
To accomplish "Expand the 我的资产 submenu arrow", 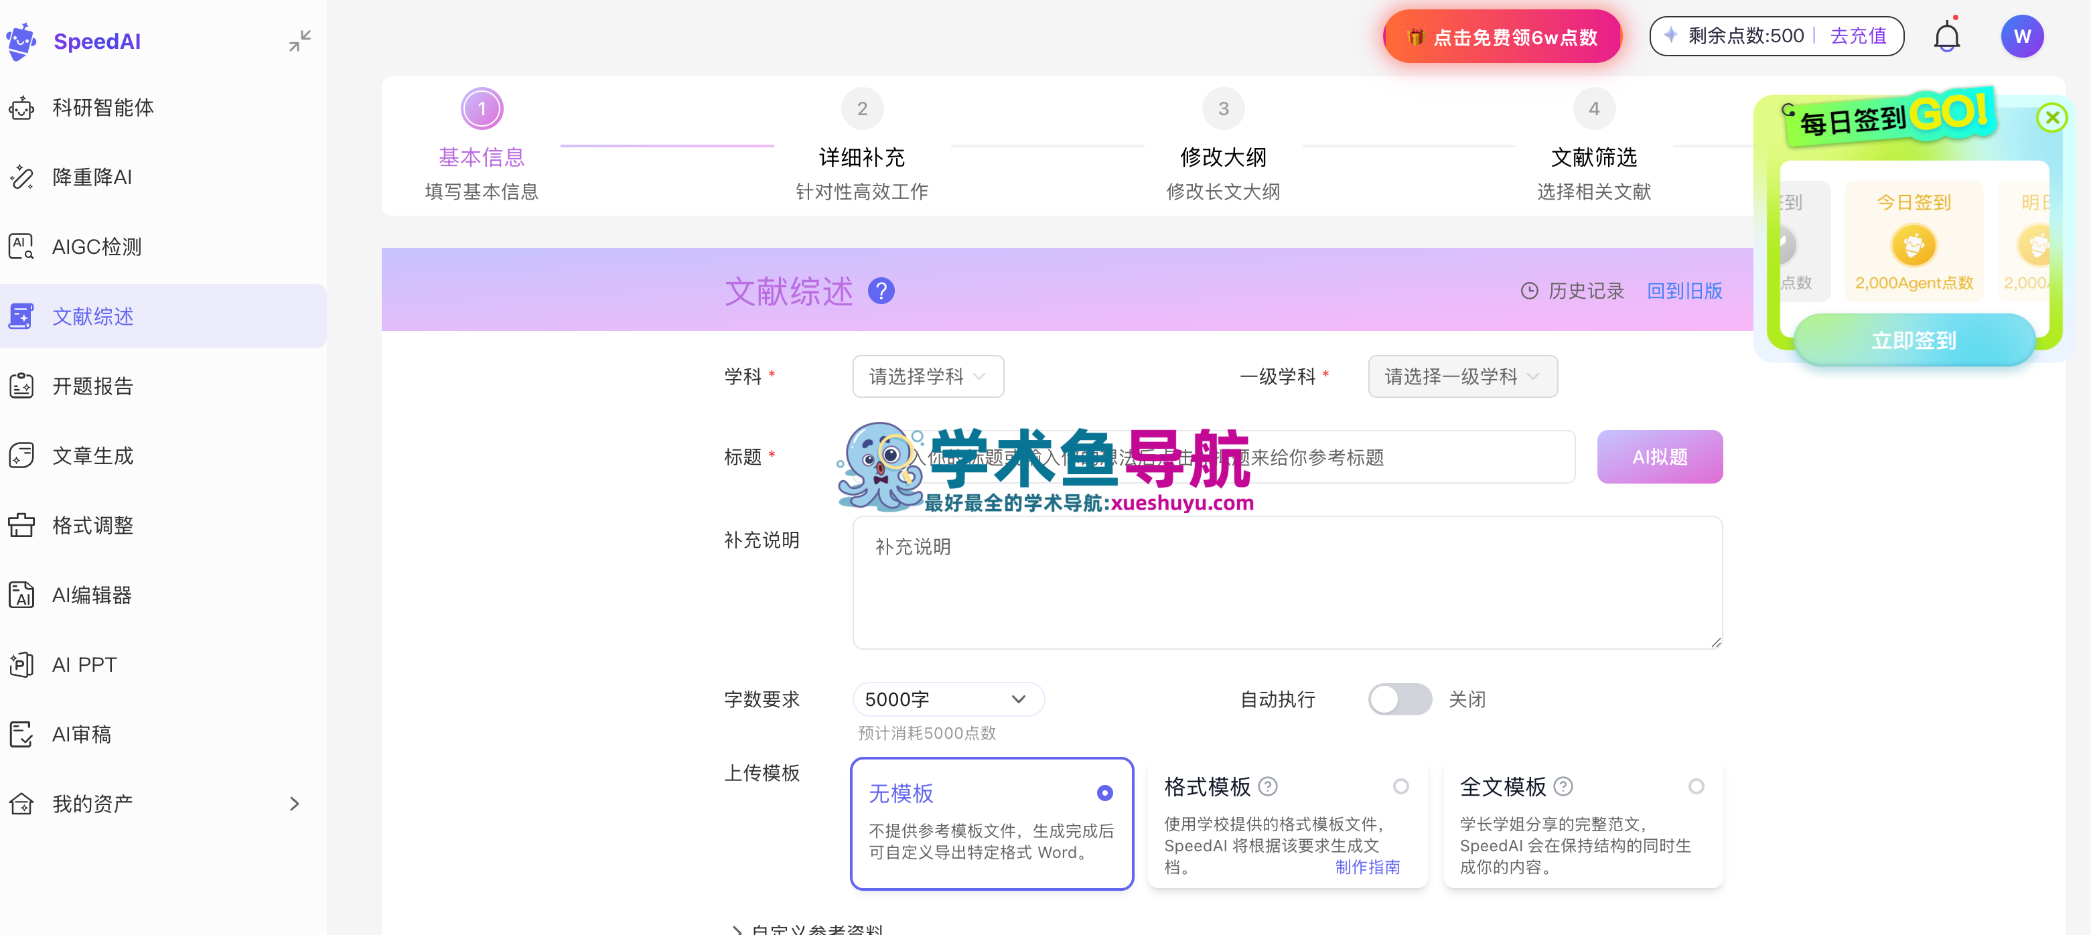I will [295, 804].
